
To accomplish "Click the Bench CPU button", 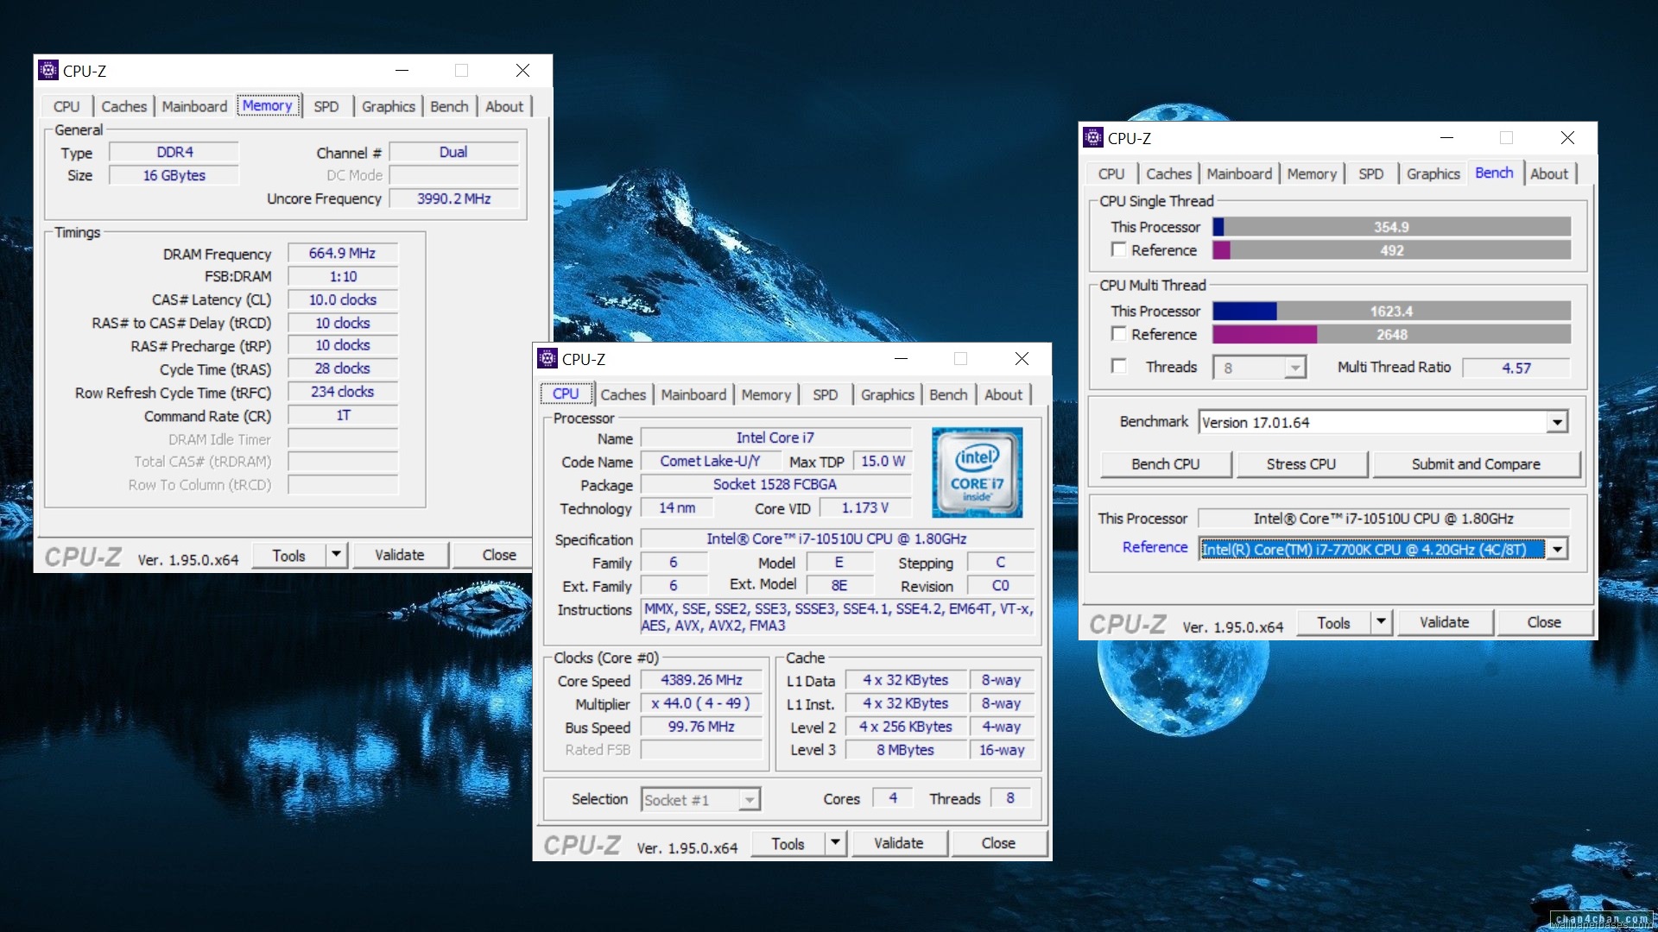I will [1165, 464].
